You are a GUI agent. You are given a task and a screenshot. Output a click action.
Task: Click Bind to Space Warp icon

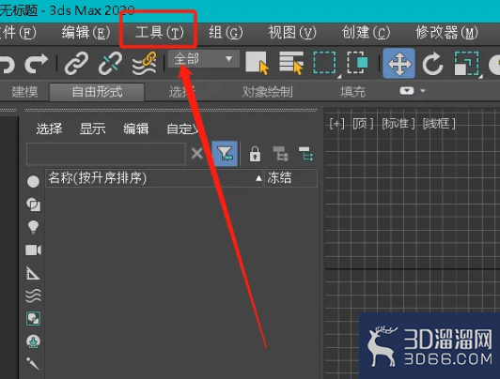pos(145,64)
